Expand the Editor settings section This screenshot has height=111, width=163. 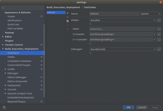(x=3, y=37)
